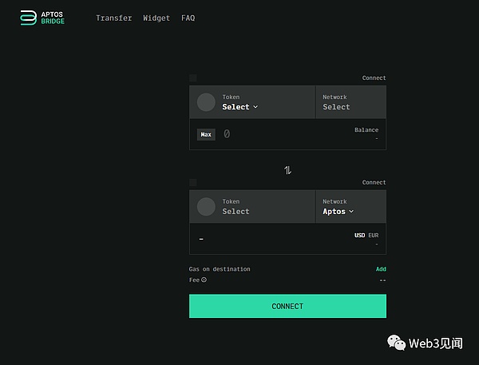Click the small square above source token
Image resolution: width=479 pixels, height=365 pixels.
tap(193, 77)
